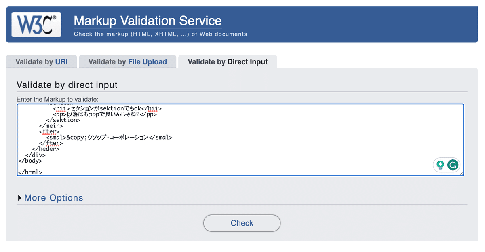Click the </sektion> closing tag line
The height and width of the screenshot is (252, 485).
click(63, 120)
